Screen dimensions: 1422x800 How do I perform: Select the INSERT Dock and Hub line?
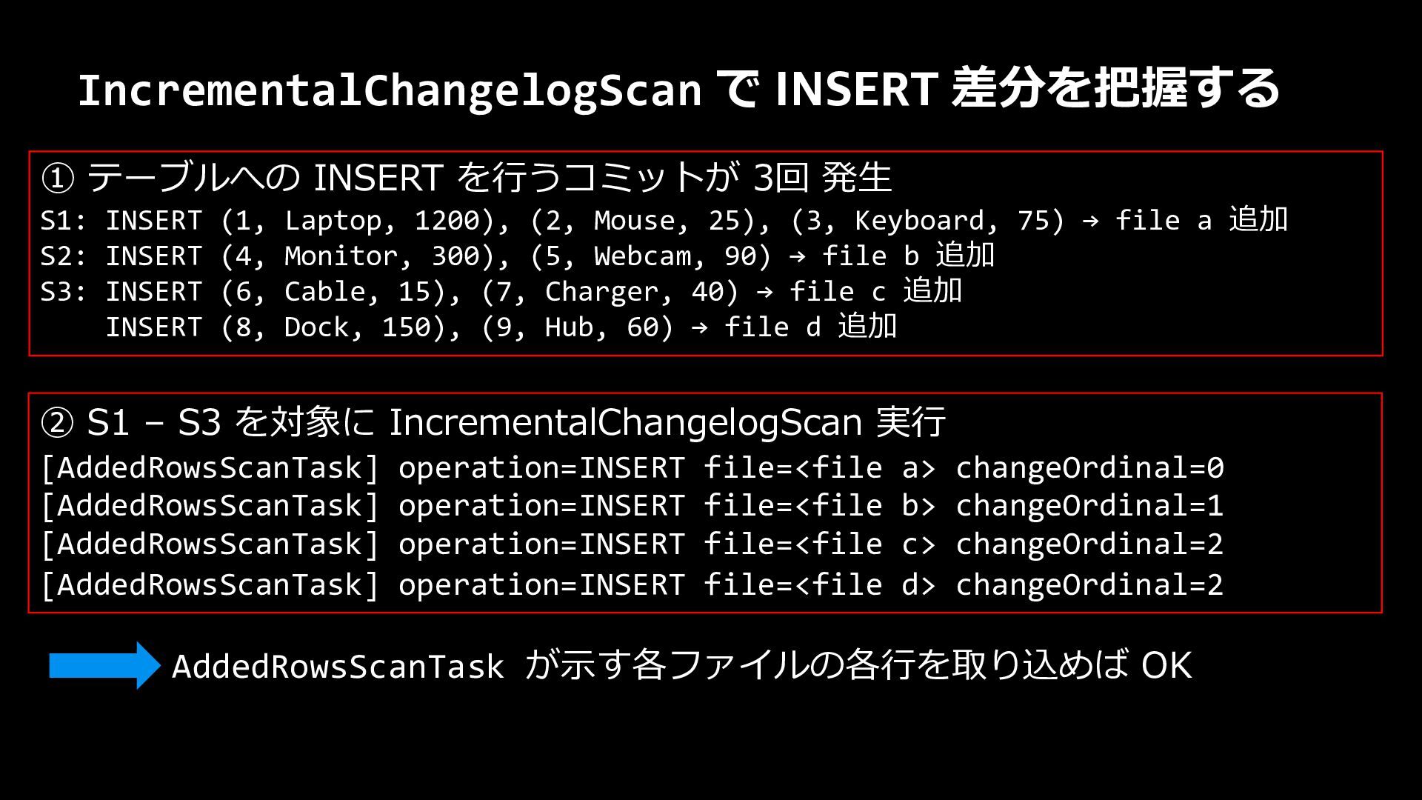tap(501, 327)
